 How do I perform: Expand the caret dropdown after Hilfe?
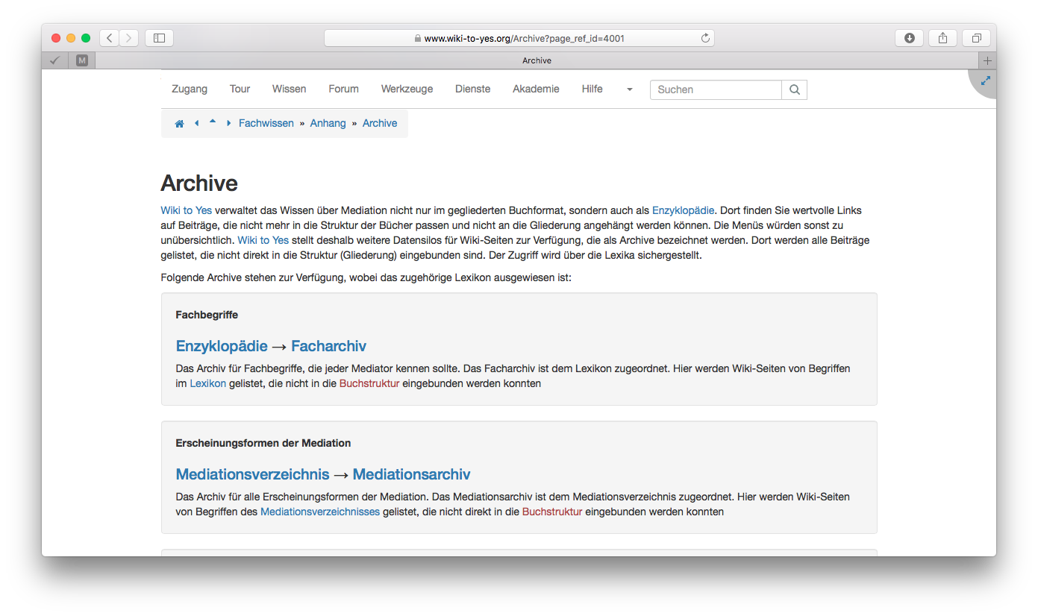coord(629,89)
